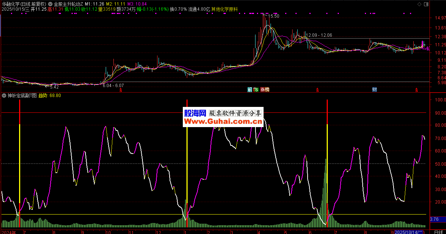
Task: Expand the 神针定底副图 indicator dropdown arrow
Action: [x=4, y=96]
